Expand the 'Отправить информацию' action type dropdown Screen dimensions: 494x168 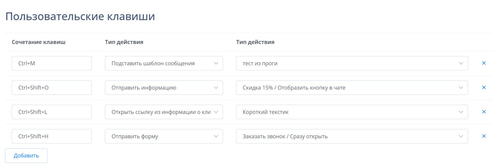(164, 88)
